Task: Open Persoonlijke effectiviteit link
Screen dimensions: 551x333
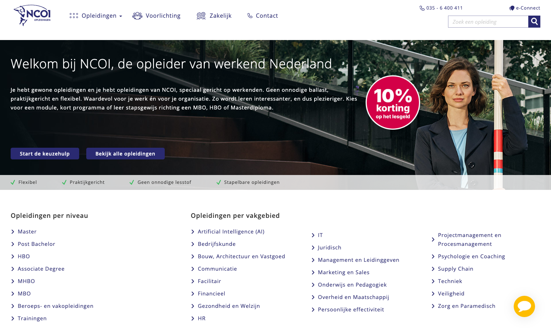Action: (x=351, y=310)
